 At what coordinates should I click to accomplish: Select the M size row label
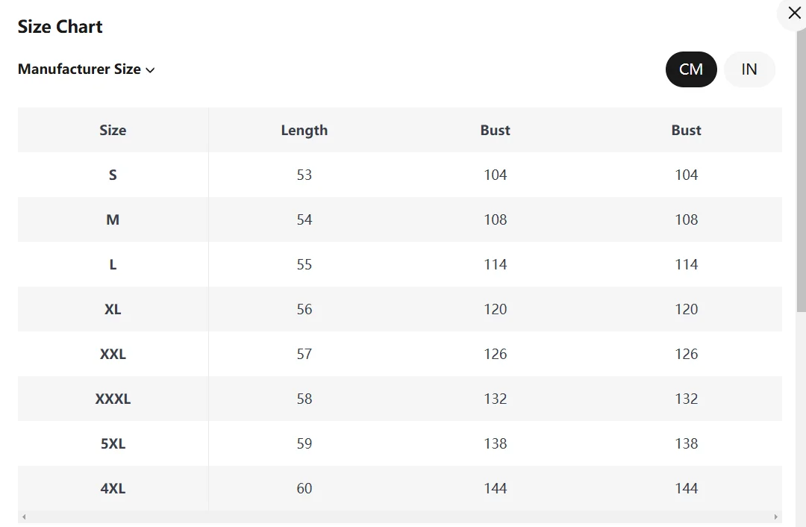pyautogui.click(x=113, y=219)
